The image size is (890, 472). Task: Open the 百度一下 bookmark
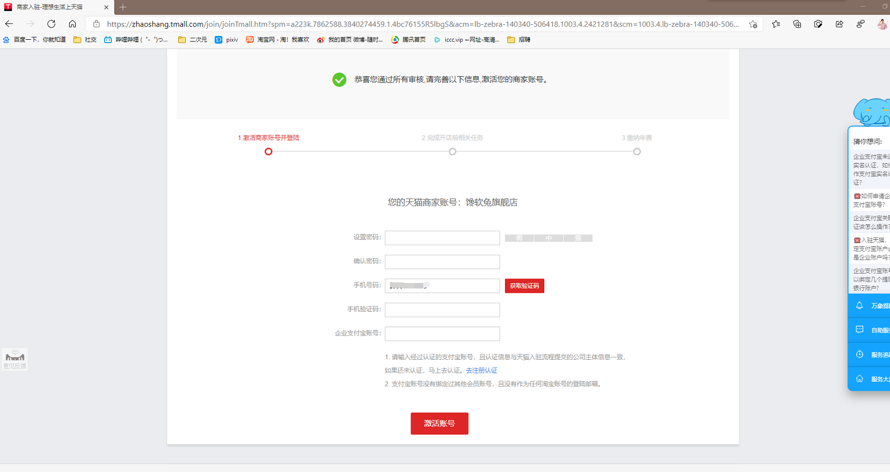[x=34, y=40]
